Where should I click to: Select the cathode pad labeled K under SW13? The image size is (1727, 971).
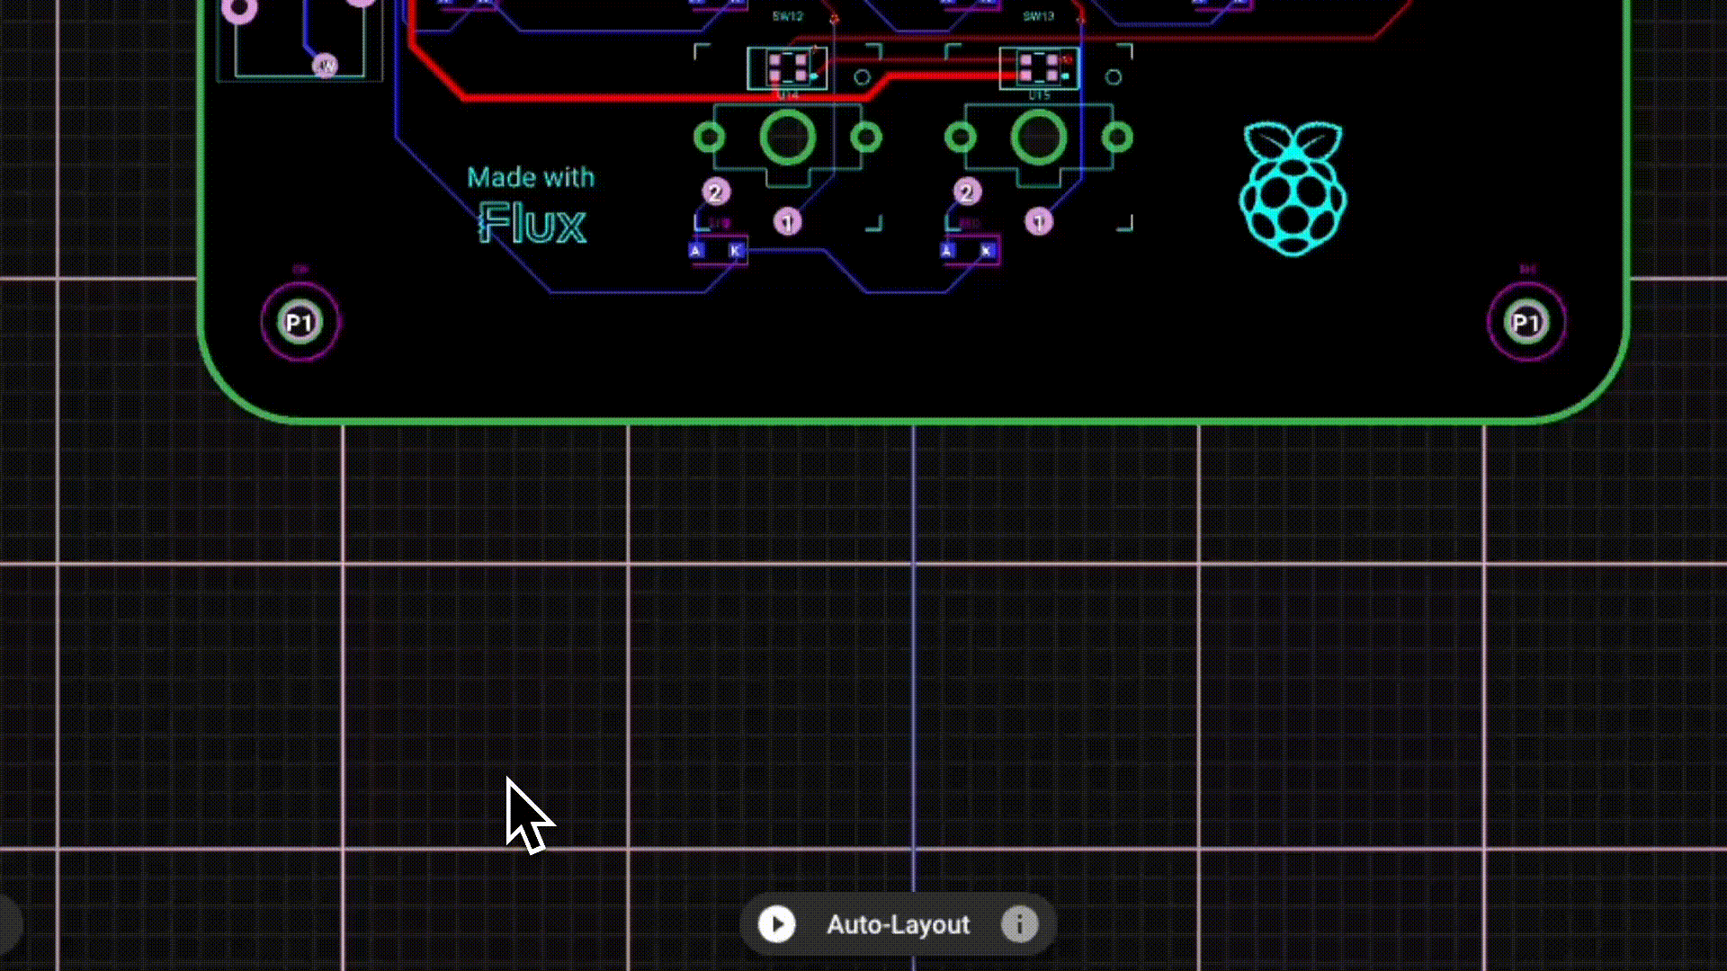point(987,250)
